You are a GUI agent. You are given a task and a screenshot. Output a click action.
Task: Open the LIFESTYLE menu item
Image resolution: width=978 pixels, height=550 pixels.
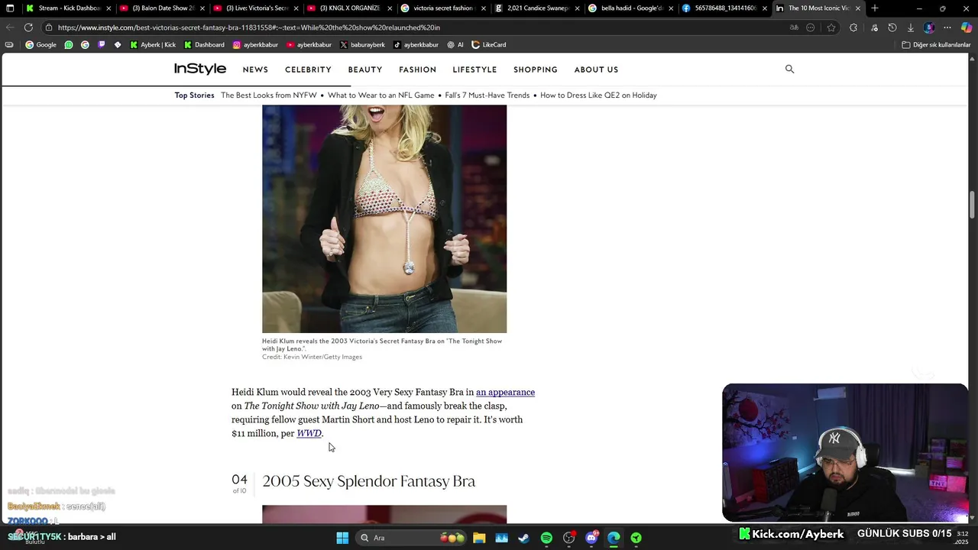pyautogui.click(x=474, y=70)
